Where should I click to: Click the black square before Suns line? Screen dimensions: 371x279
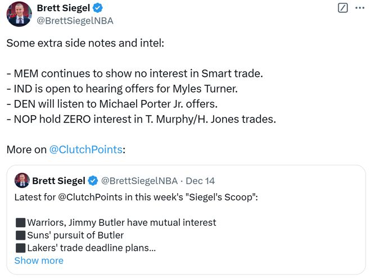[x=21, y=235]
